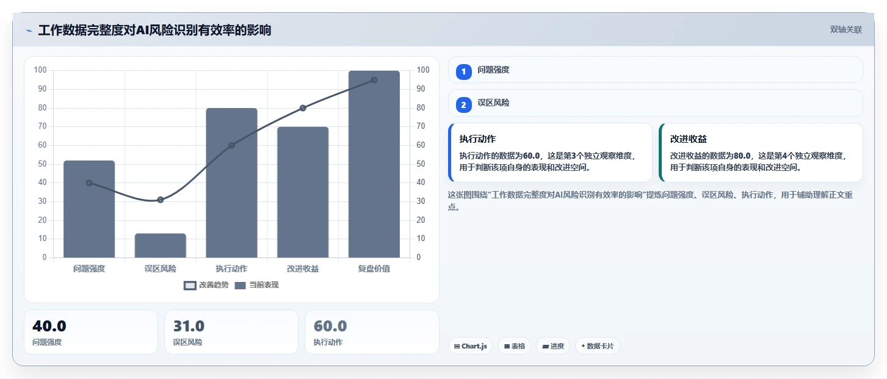This screenshot has width=887, height=379.
Task: Click the chart title 工作数据完整度对AI风险识别有效率的影响
Action: point(154,30)
